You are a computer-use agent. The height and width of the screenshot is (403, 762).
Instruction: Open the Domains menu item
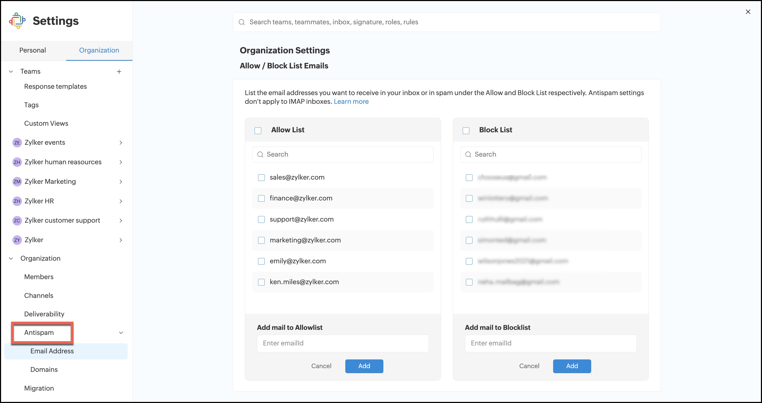coord(44,369)
